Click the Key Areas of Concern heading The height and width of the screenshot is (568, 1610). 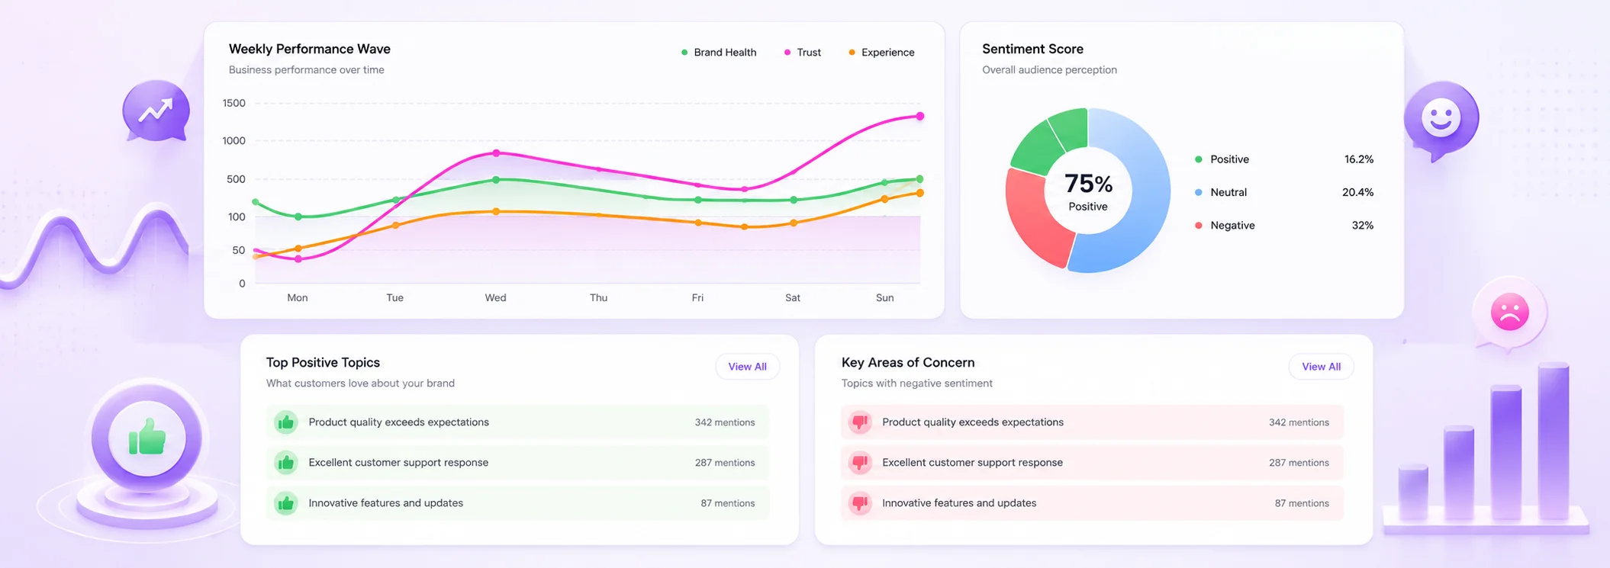tap(907, 363)
